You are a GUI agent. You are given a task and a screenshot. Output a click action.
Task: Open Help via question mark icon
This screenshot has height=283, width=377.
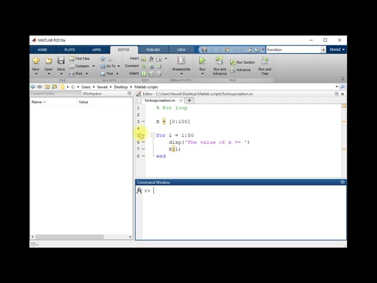[x=257, y=50]
